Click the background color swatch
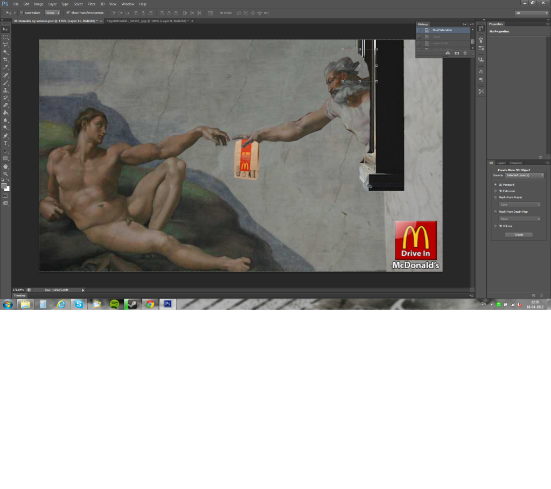The width and height of the screenshot is (551, 489). (8, 190)
